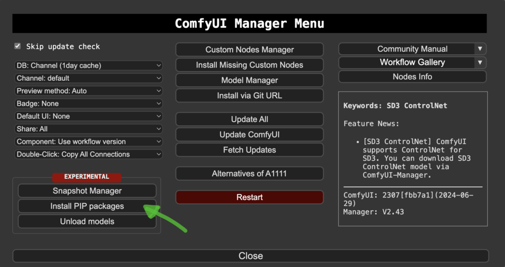The height and width of the screenshot is (267, 505).
Task: Toggle the Skip update check checkbox
Action: coord(18,46)
